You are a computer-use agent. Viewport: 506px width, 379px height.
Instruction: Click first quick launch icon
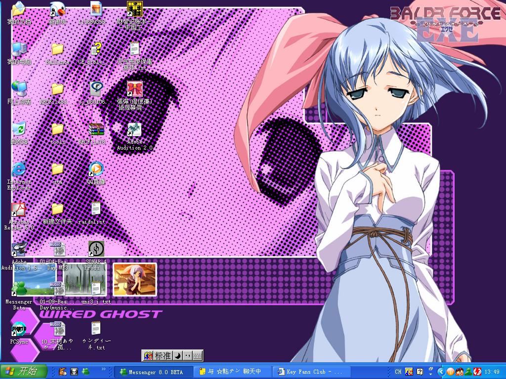pyautogui.click(x=63, y=372)
